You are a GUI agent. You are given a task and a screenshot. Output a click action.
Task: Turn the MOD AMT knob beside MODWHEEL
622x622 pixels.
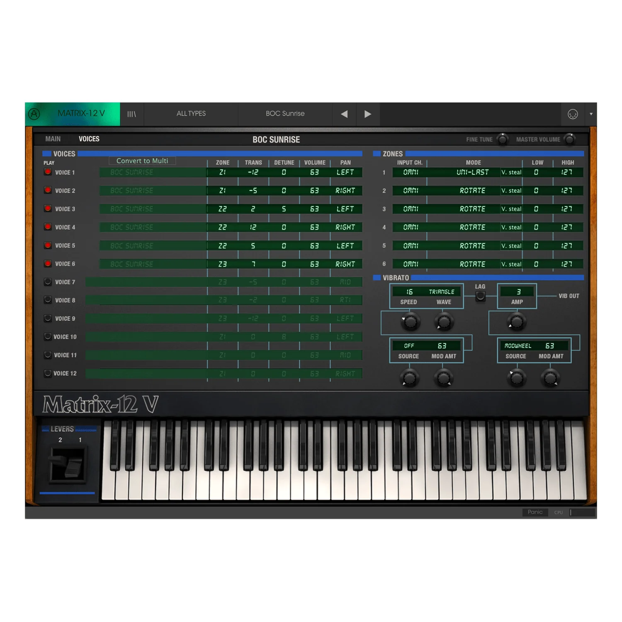(550, 378)
